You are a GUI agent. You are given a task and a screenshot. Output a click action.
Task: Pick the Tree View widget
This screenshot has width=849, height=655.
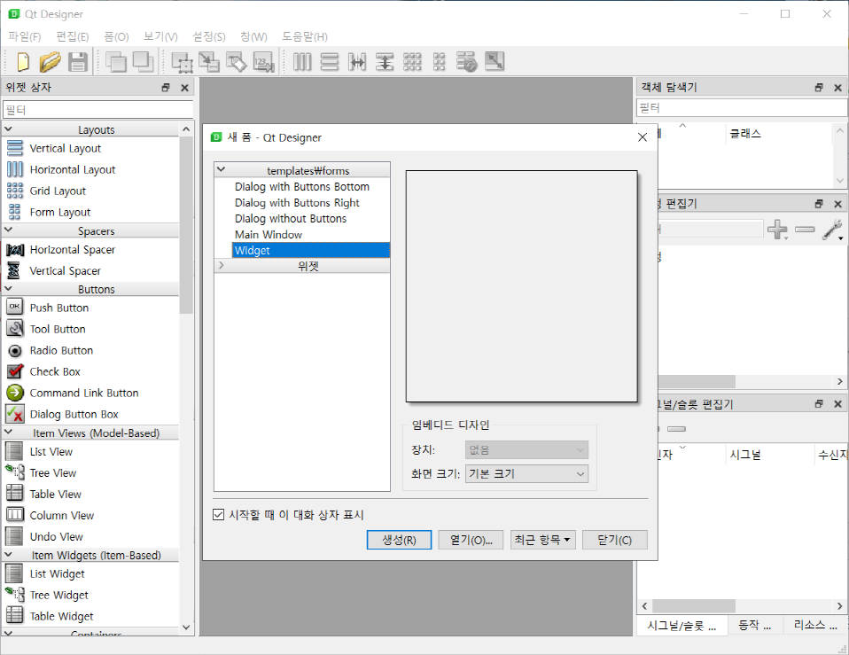tap(52, 472)
